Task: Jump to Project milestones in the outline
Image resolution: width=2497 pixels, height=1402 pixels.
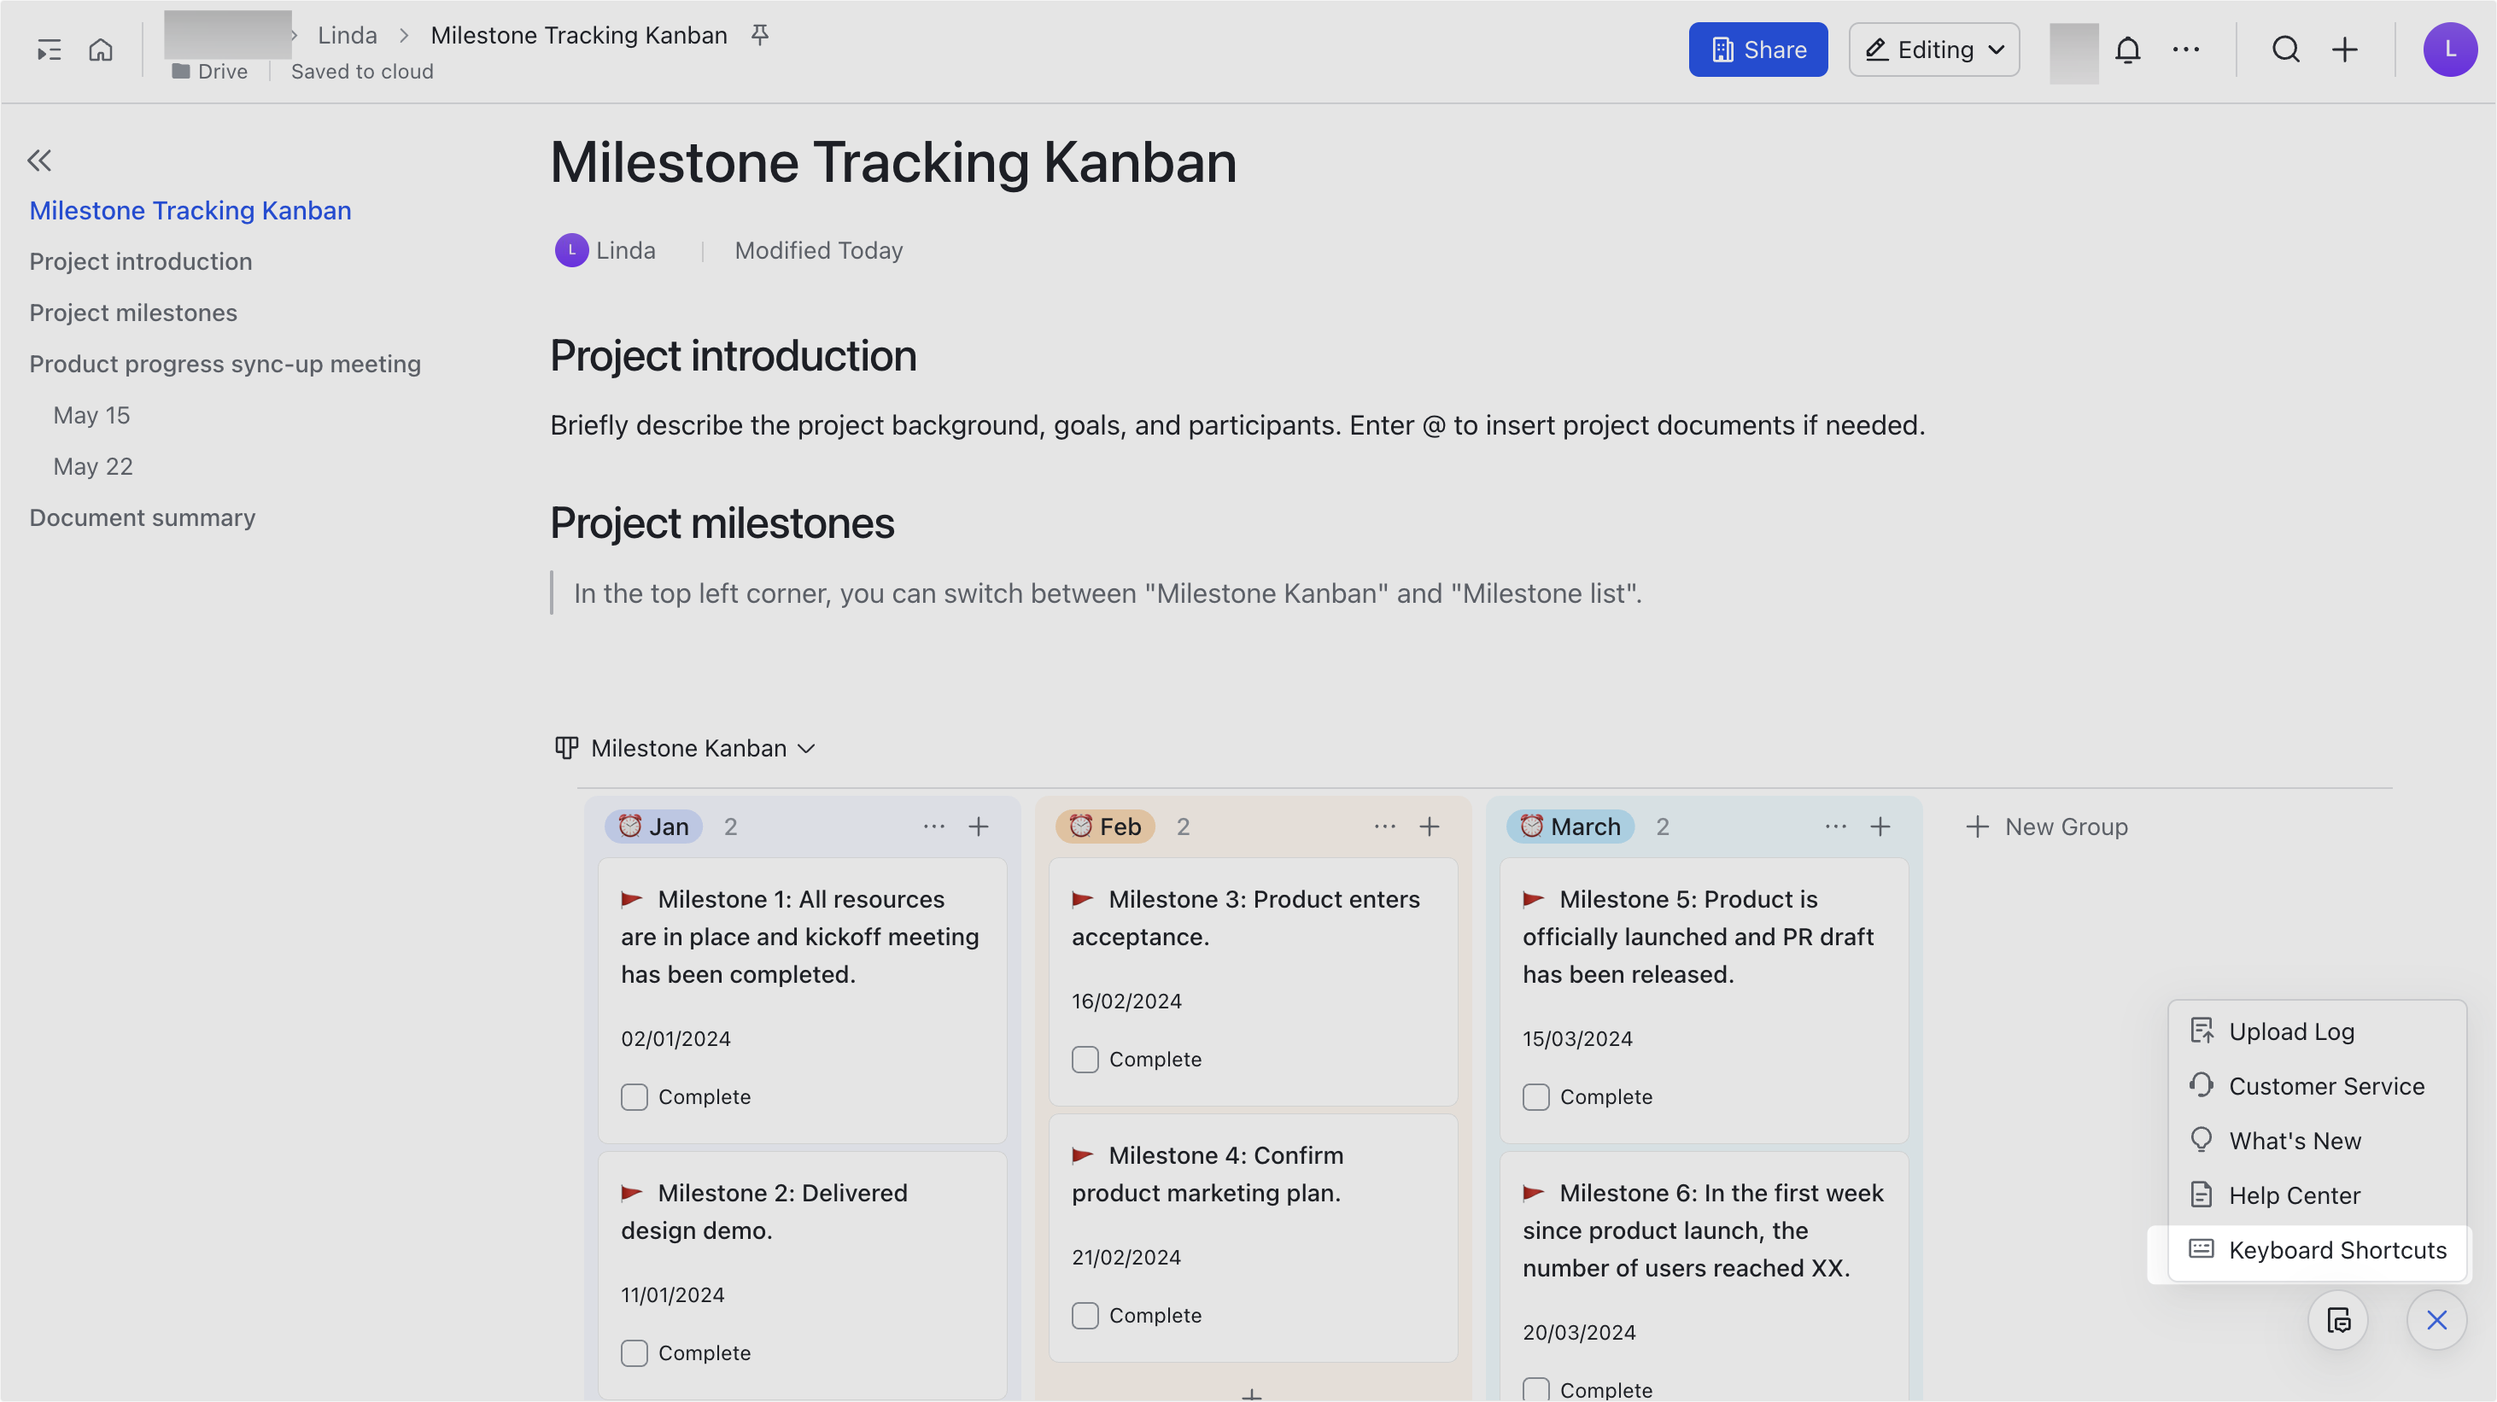Action: point(133,312)
